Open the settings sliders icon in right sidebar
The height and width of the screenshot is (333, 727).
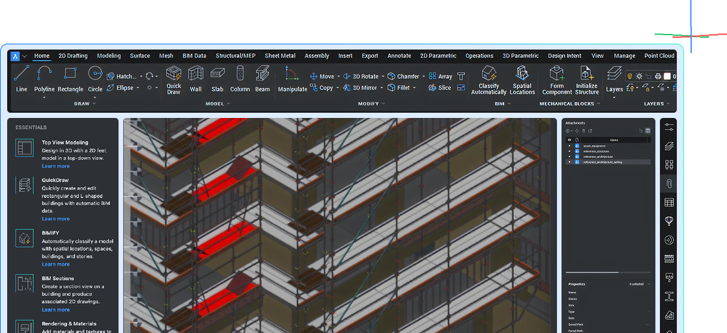tap(668, 127)
